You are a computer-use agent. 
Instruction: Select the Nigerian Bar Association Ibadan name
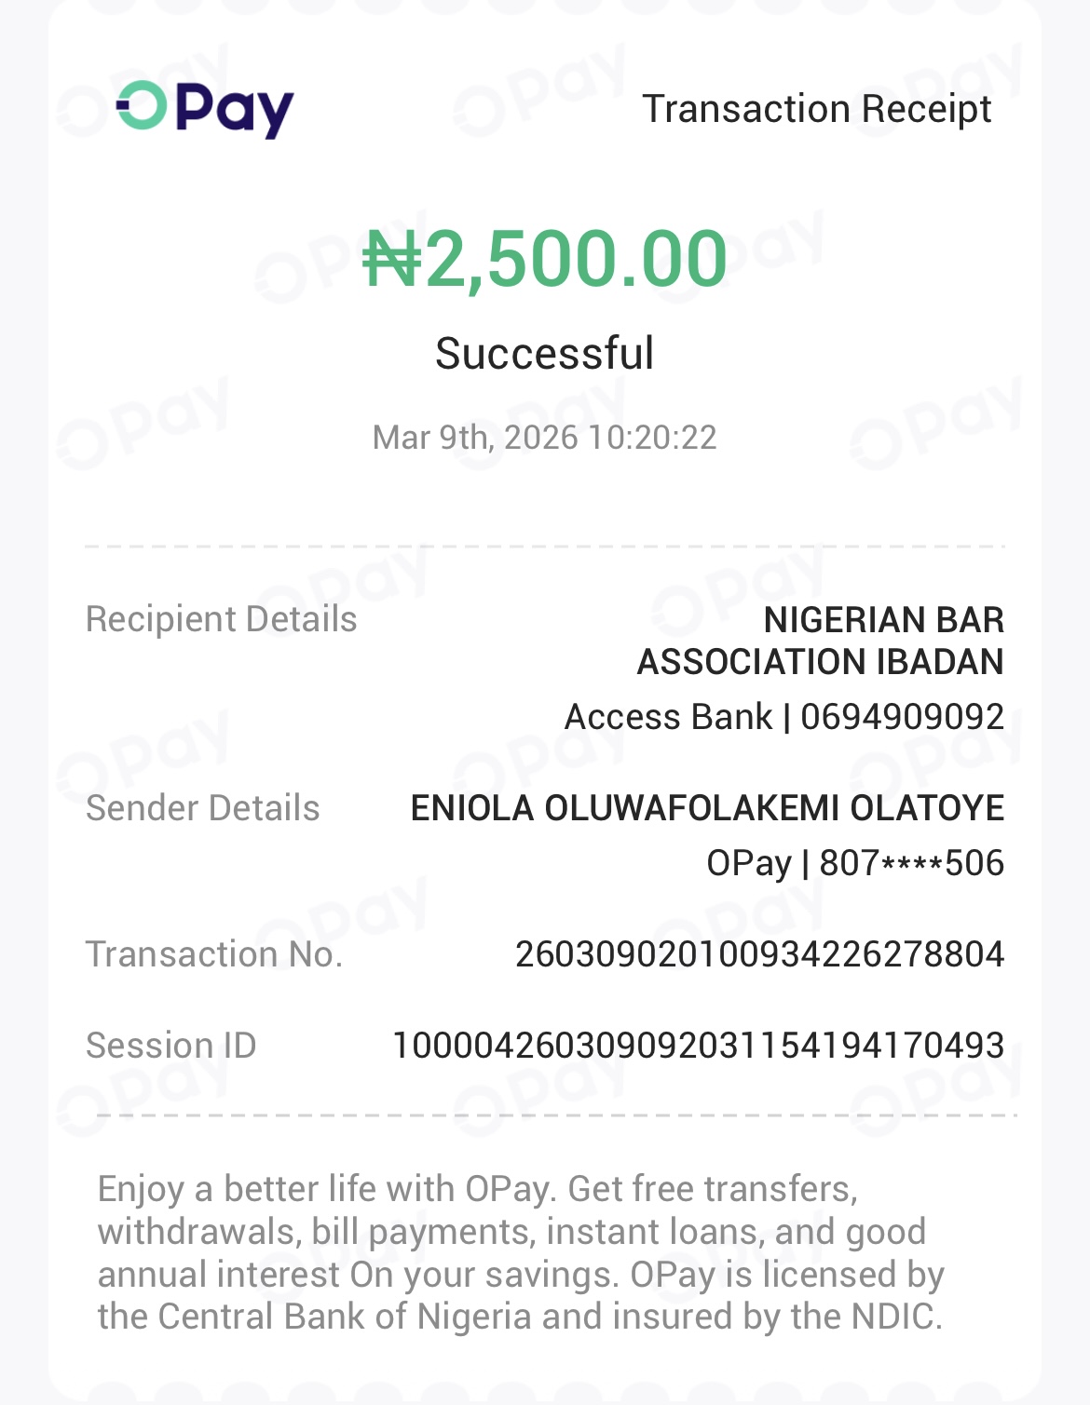[x=820, y=641]
